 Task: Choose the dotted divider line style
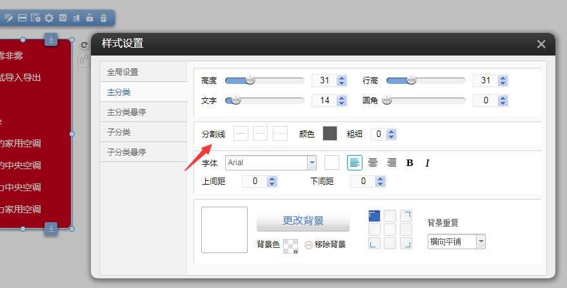[280, 134]
